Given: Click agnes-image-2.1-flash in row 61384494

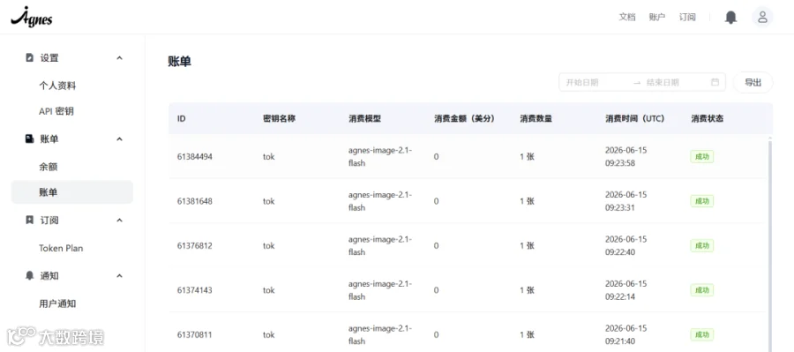Looking at the screenshot, I should point(380,156).
